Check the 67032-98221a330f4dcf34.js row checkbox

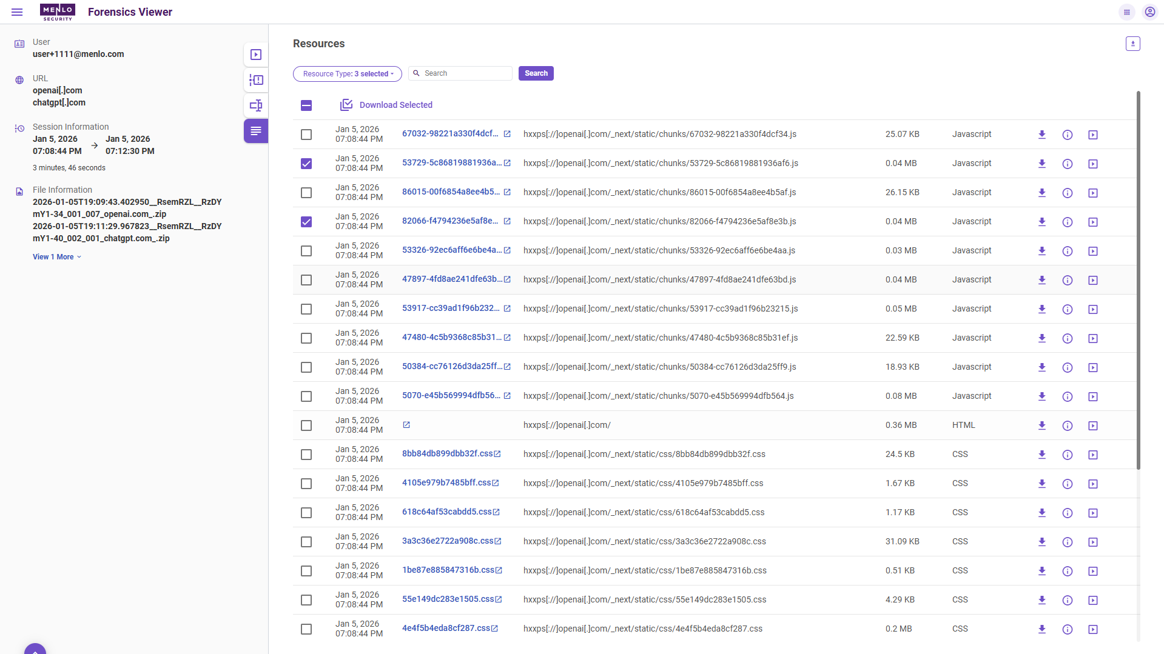pyautogui.click(x=306, y=135)
